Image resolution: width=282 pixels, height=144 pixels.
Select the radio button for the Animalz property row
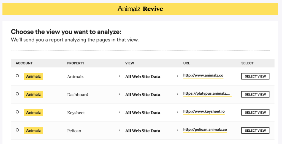(x=17, y=76)
